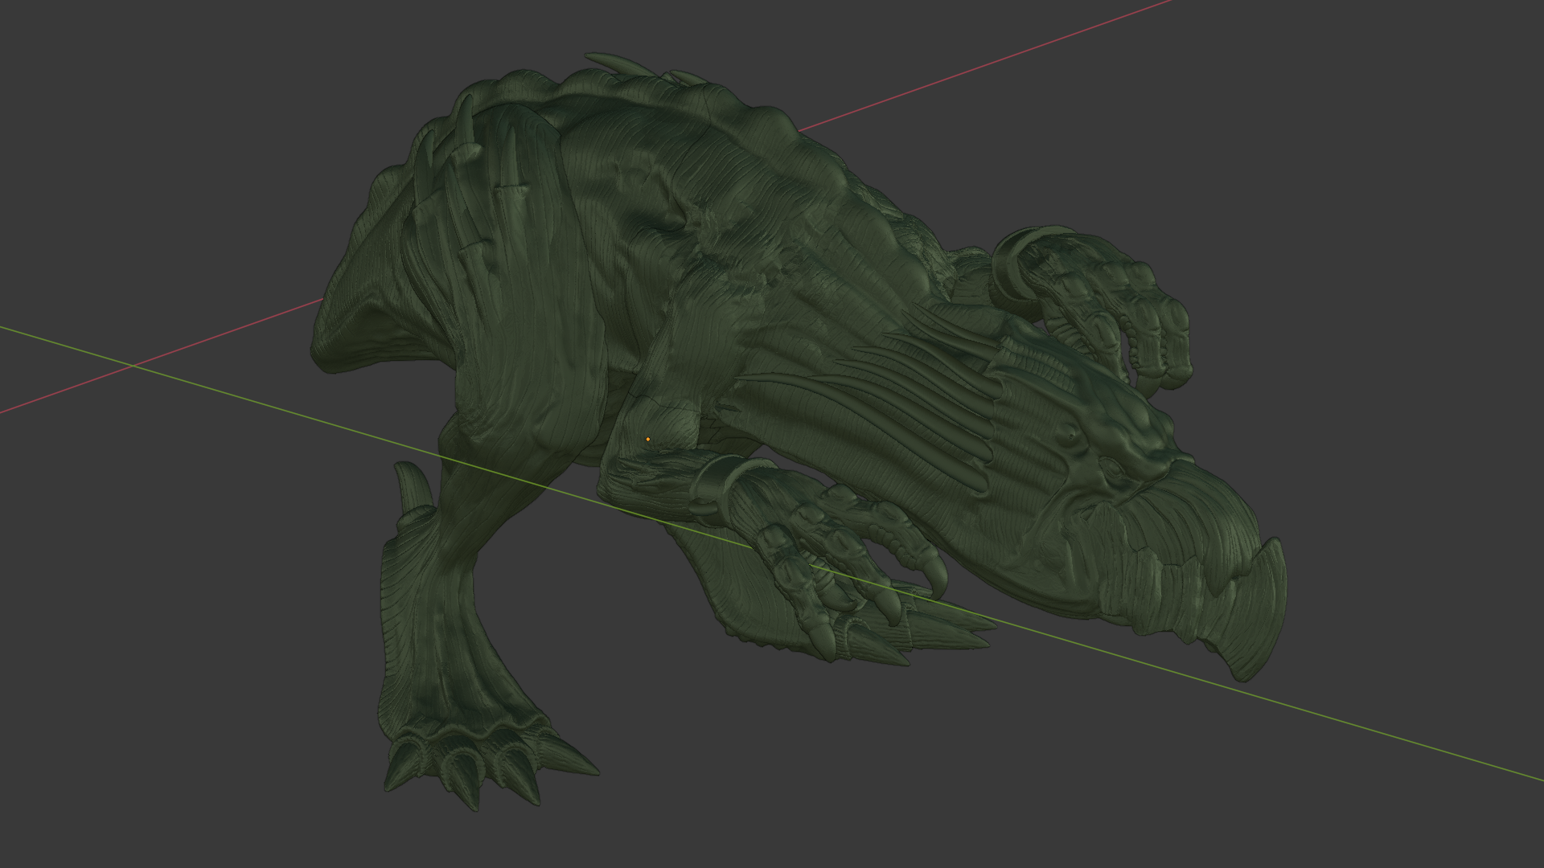Screen dimensions: 1544x868
Task: Click the small bump eye on the head
Action: 1069,435
